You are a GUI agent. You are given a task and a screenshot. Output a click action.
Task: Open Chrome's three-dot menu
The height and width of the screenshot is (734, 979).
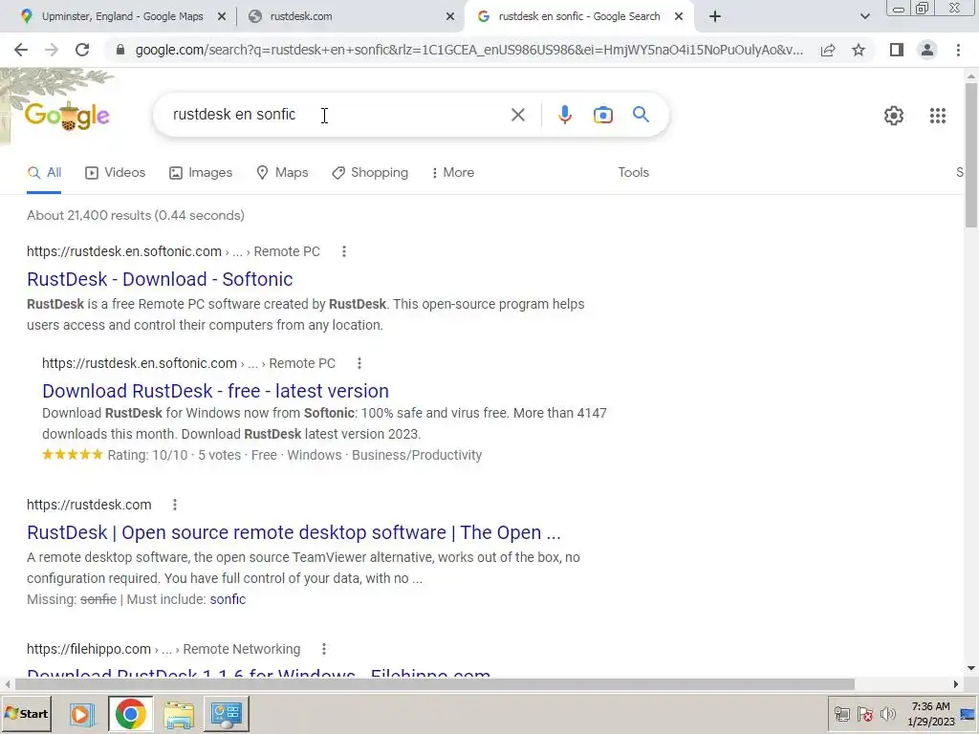click(x=958, y=50)
